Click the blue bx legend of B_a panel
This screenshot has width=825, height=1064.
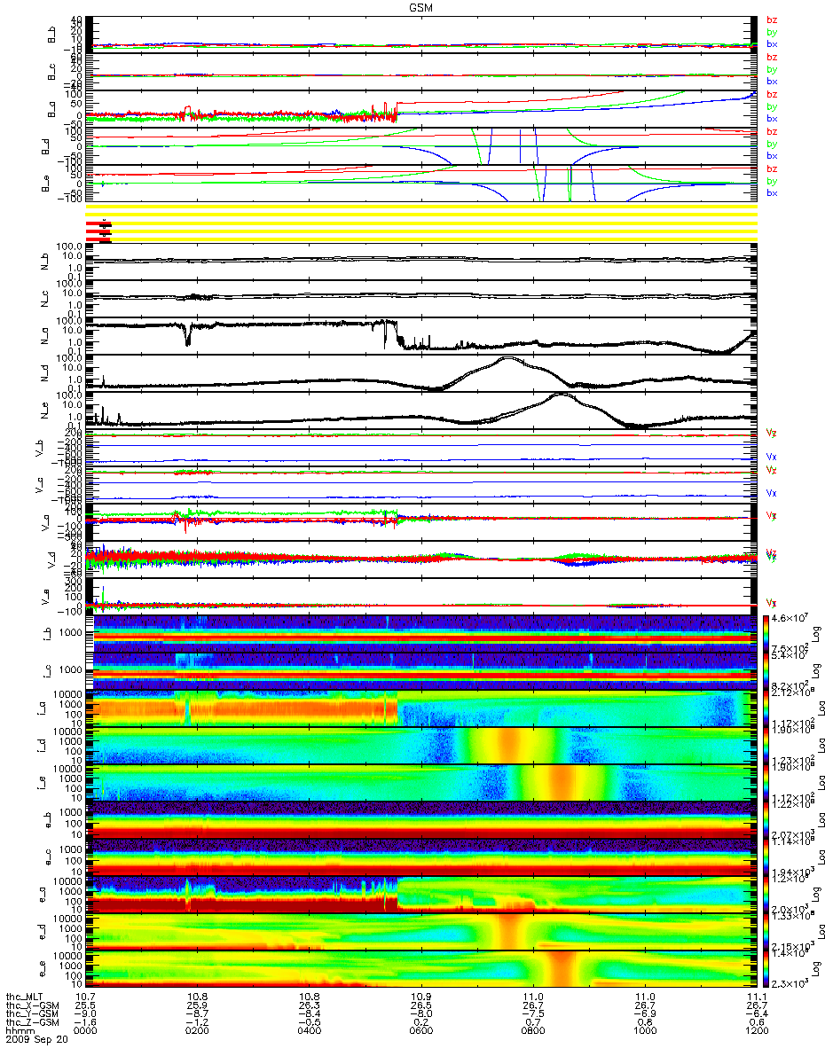(772, 119)
